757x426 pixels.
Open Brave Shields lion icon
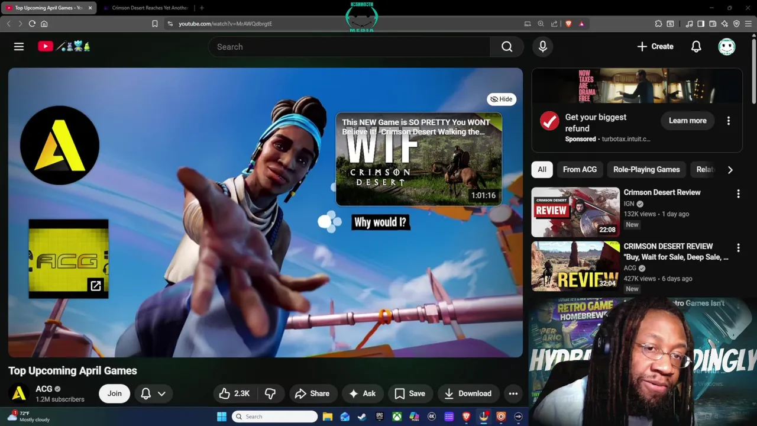[568, 24]
